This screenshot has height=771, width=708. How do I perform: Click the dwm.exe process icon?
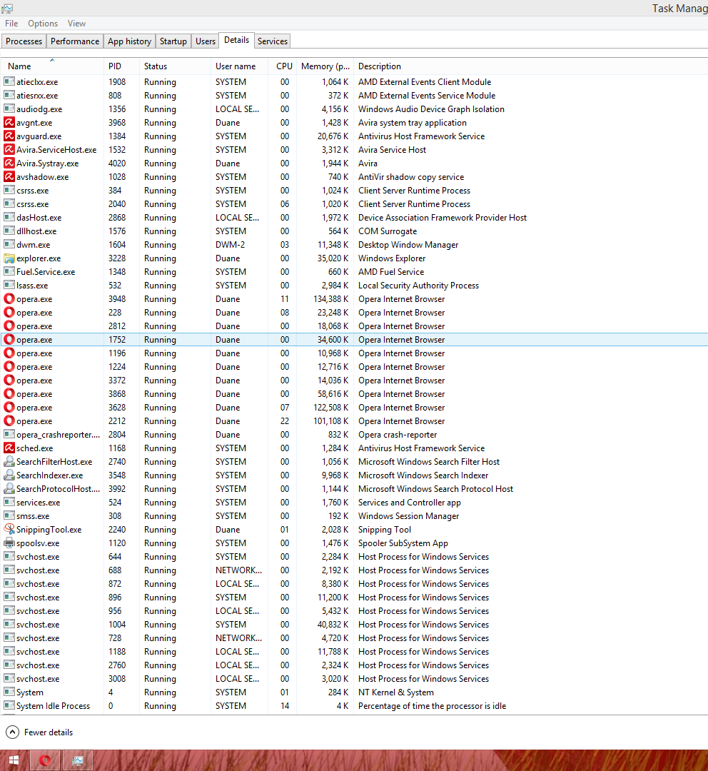[9, 244]
